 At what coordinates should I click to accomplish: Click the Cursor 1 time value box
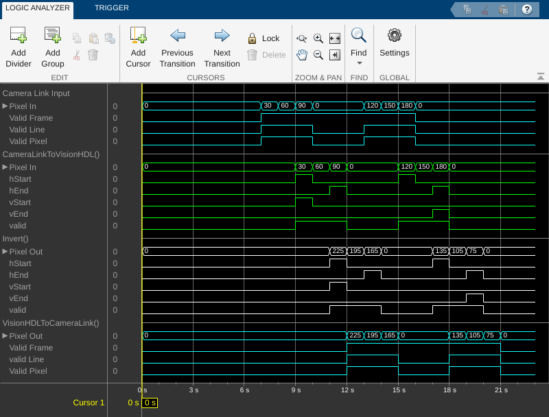point(150,403)
